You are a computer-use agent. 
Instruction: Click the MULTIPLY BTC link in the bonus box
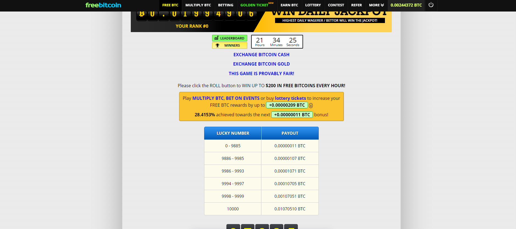coord(208,98)
